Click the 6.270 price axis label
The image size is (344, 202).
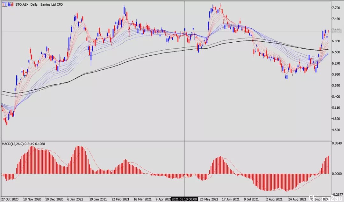pos(336,63)
